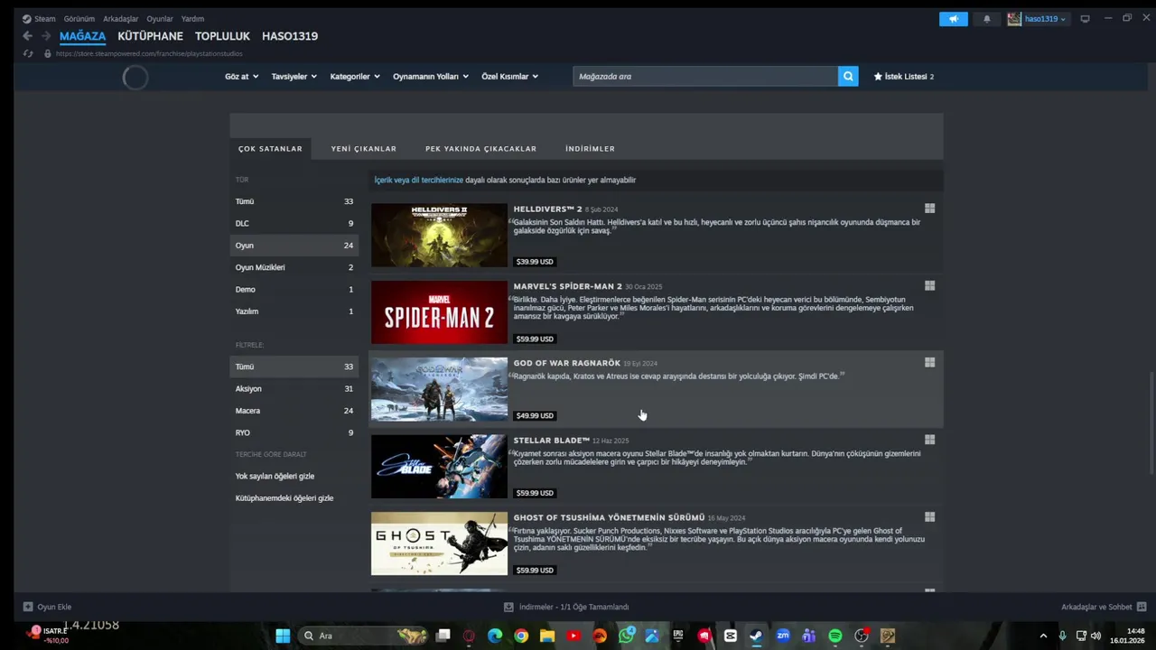Open the KÜTÜPHANE section
Screen dimensions: 1156x650
(x=150, y=36)
